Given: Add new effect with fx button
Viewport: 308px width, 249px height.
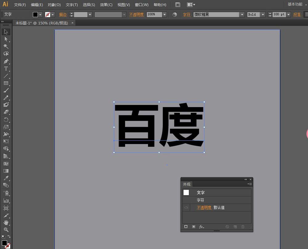Looking at the screenshot, I should 201,227.
